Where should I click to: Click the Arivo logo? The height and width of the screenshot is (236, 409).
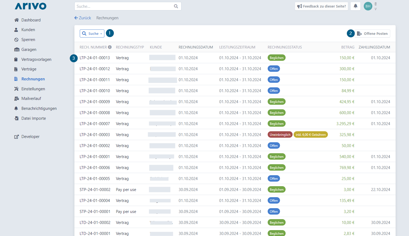31,6
